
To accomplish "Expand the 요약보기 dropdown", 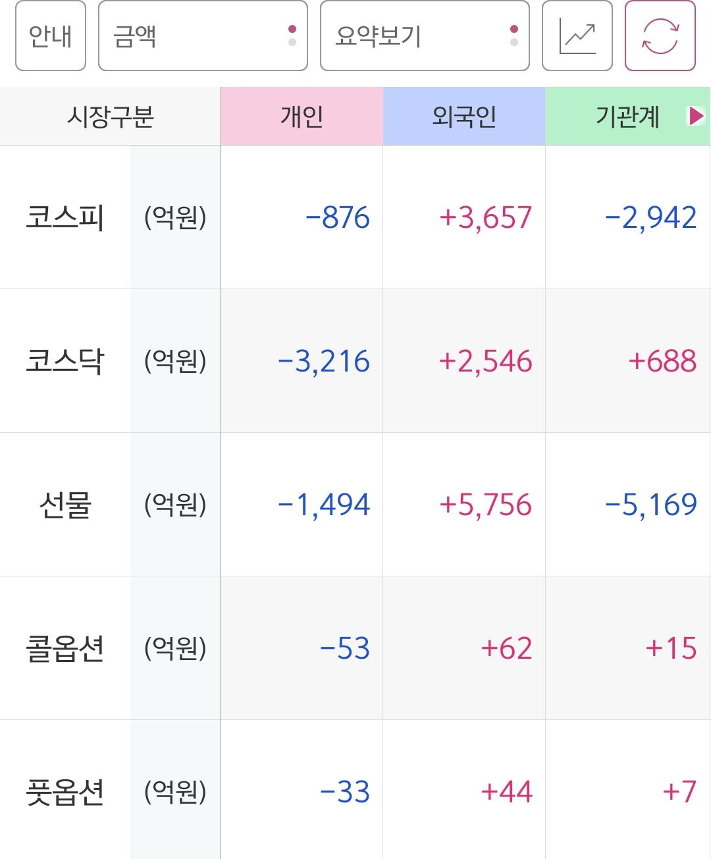I will tap(425, 36).
